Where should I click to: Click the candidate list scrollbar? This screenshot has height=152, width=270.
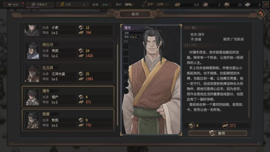coord(118,81)
